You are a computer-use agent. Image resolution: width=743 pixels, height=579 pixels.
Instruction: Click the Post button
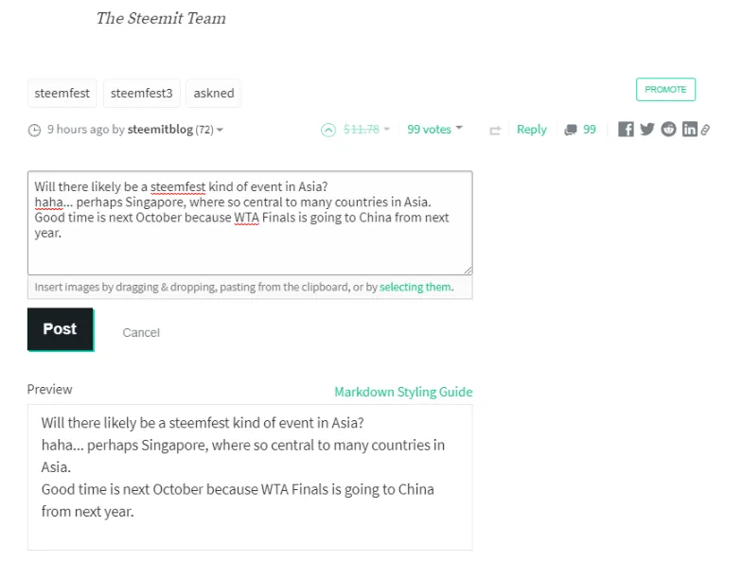click(x=61, y=329)
